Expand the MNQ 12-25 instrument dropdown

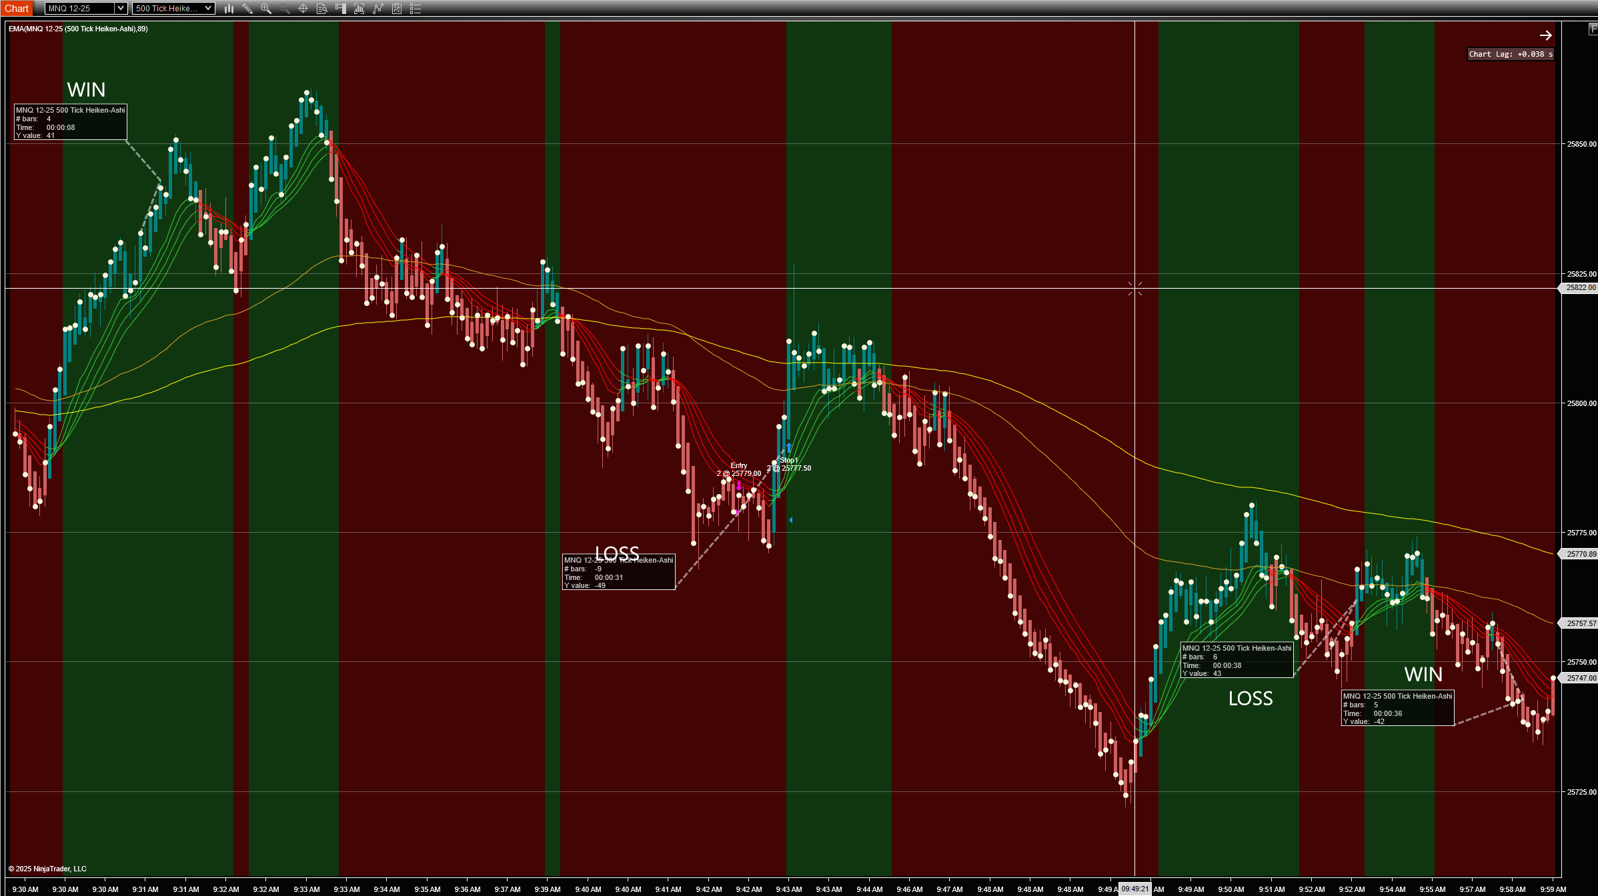tap(121, 9)
